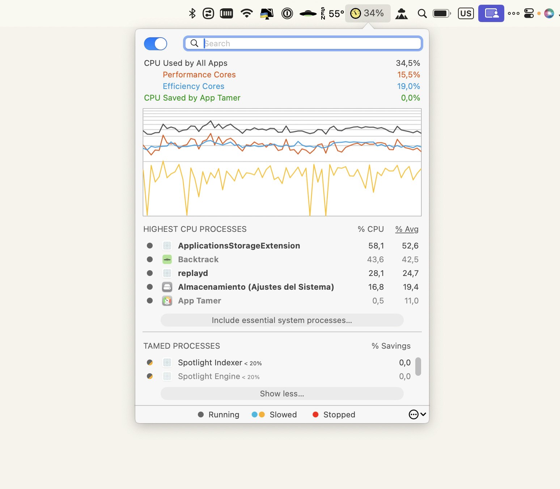Viewport: 560px width, 489px height.
Task: Click the % CPU column header
Action: click(x=371, y=229)
